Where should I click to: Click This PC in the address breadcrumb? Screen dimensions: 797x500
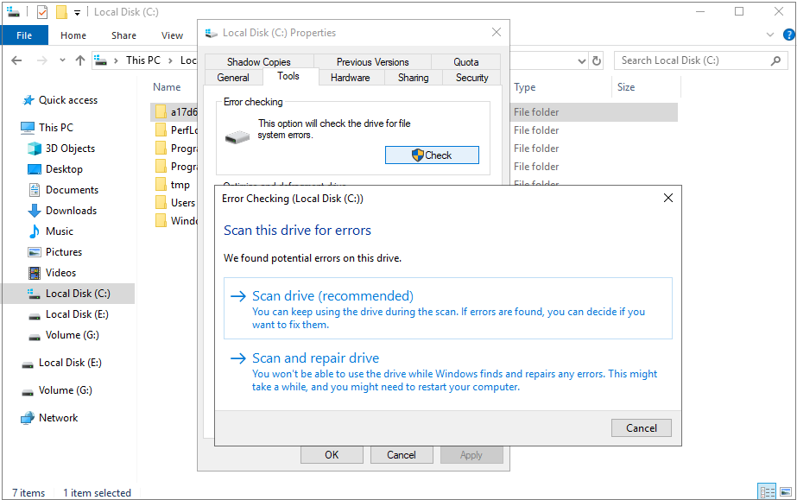point(142,60)
